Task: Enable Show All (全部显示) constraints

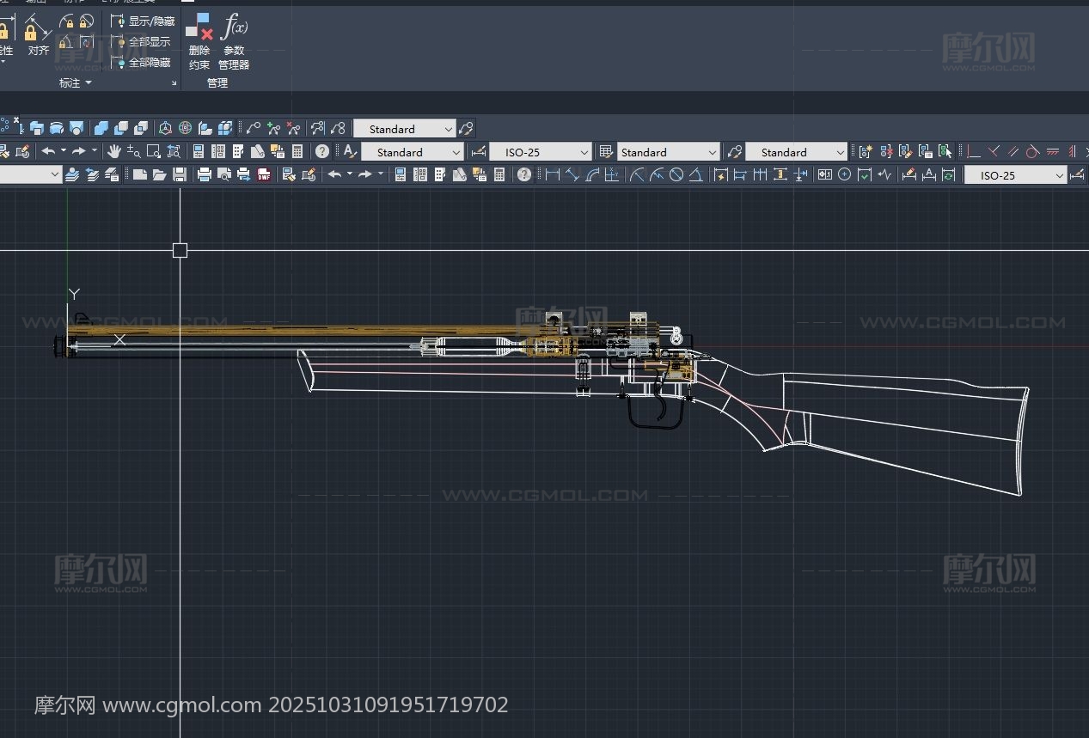Action: click(143, 41)
